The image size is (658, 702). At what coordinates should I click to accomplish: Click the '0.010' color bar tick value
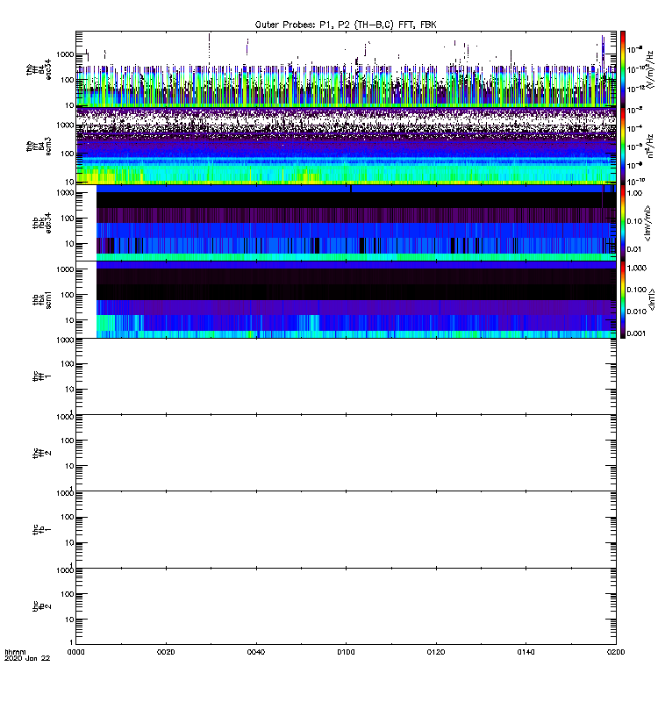pos(637,312)
